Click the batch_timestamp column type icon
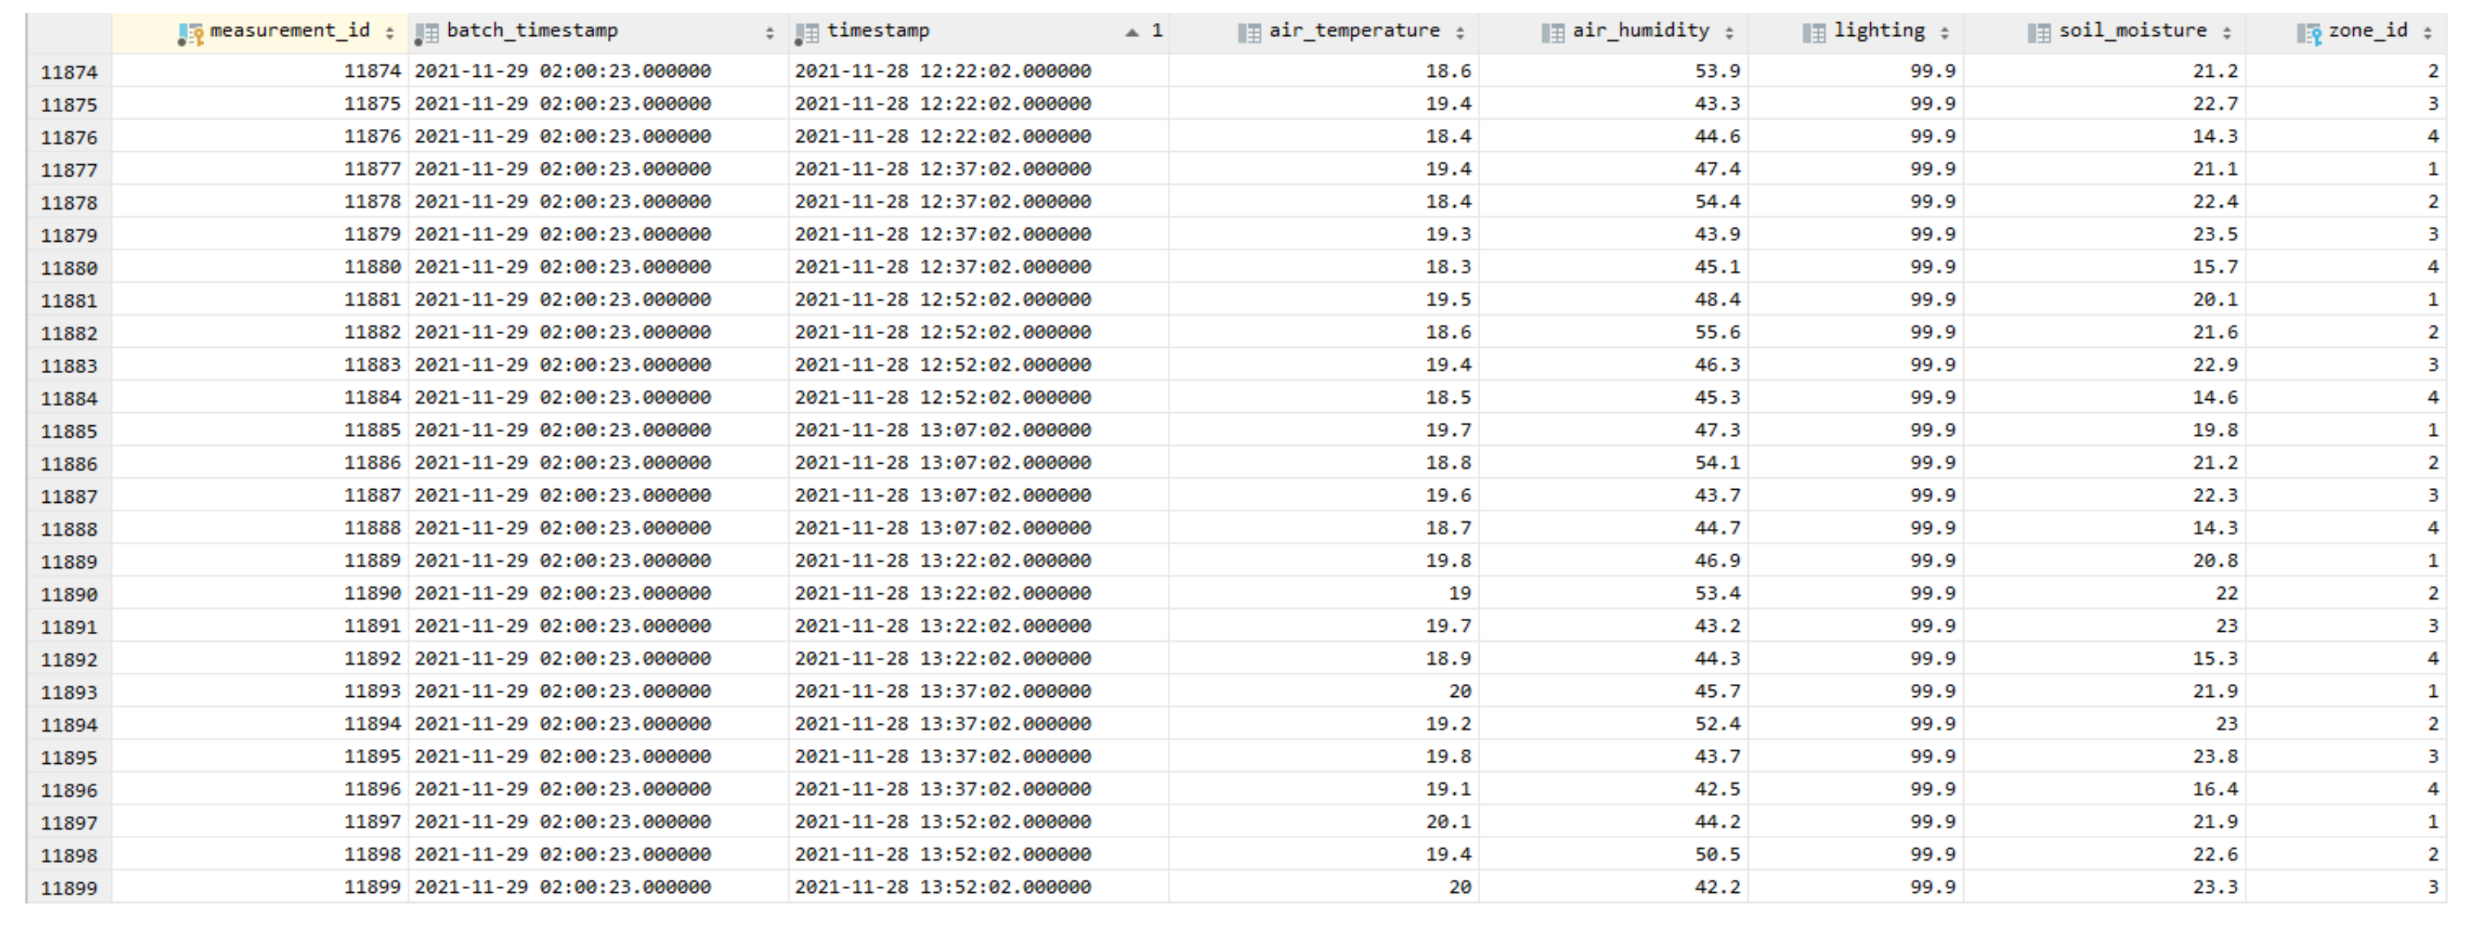Viewport: 2466px width, 935px height. click(x=426, y=34)
